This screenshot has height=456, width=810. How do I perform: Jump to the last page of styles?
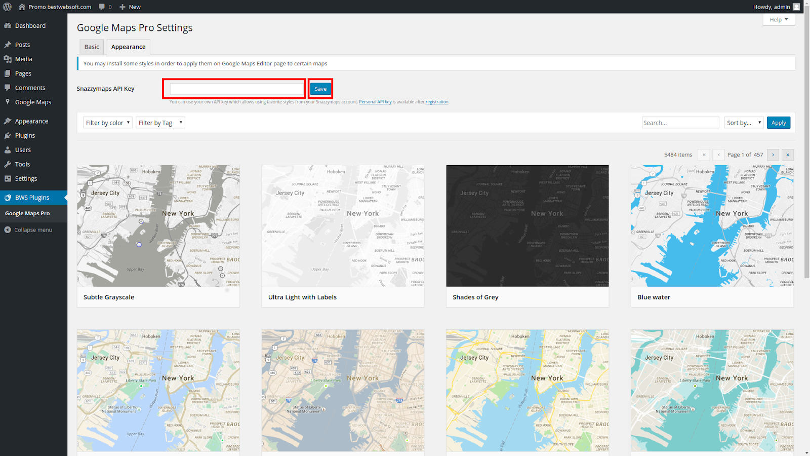click(788, 155)
